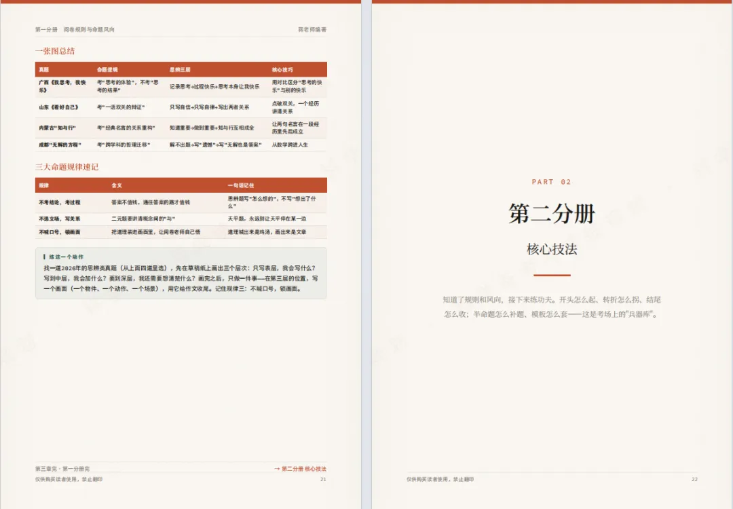Image resolution: width=733 pixels, height=509 pixels.
Task: Click the intro paragraph beginning '知道了规则和风向'
Action: 552,307
